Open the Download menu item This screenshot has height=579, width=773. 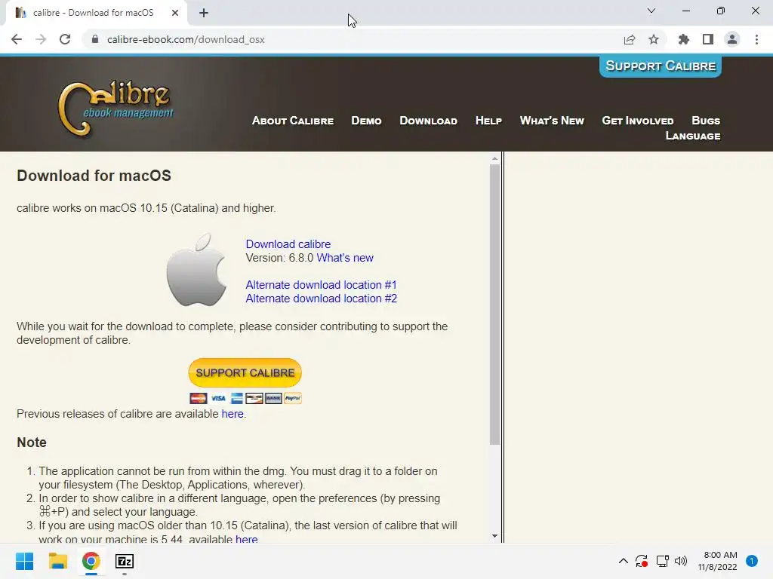[429, 121]
